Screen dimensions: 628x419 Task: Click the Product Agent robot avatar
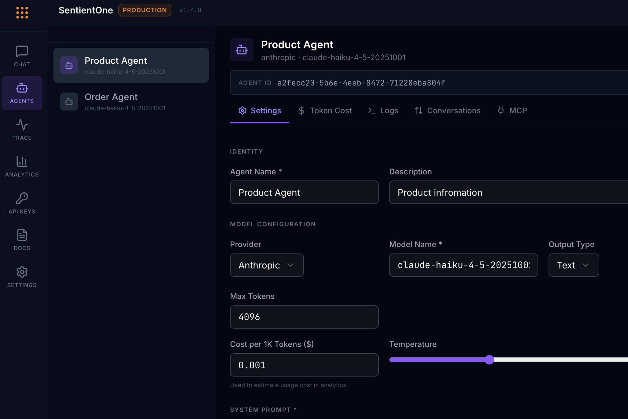pyautogui.click(x=241, y=49)
